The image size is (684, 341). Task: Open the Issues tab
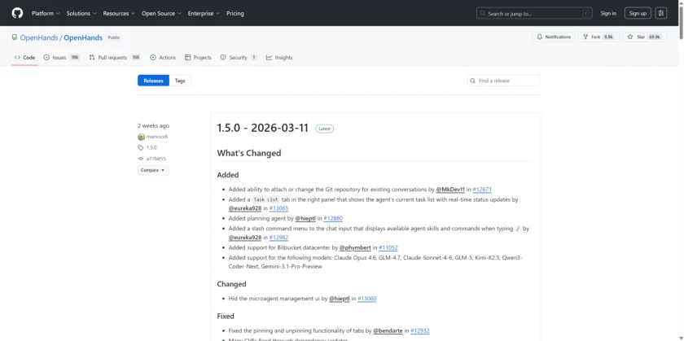pos(62,58)
